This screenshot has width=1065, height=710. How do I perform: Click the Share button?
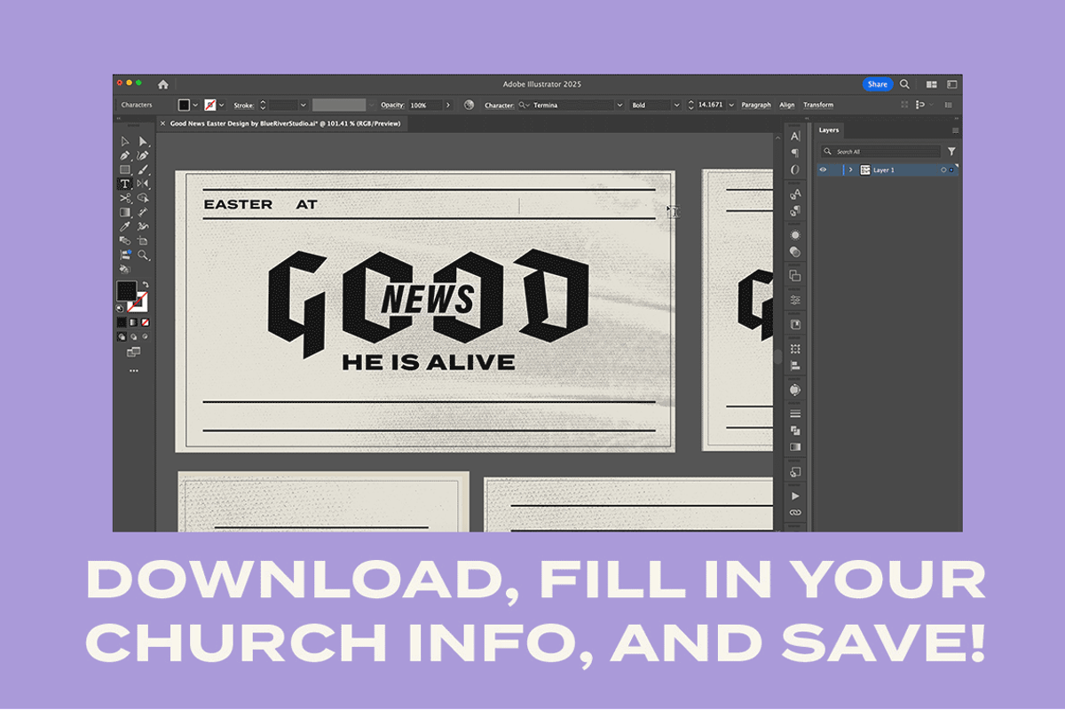click(x=878, y=84)
